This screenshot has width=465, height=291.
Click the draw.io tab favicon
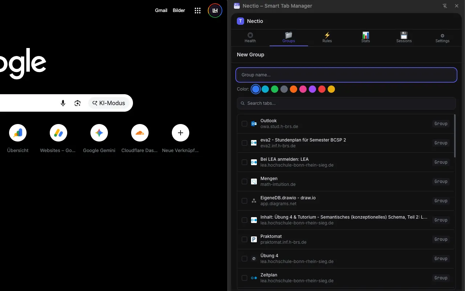[x=254, y=201]
